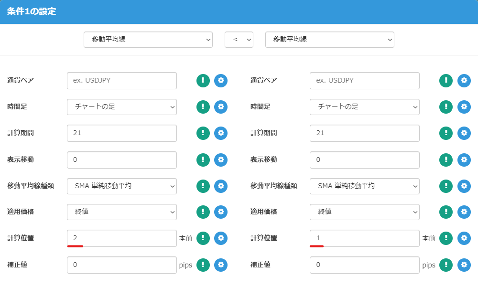
Task: Select the left 計算位置 field containing 2
Action: (x=122, y=238)
